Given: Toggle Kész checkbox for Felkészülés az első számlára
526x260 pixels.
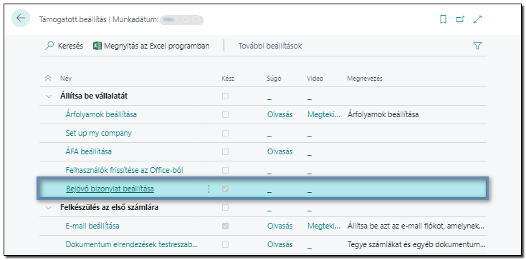Looking at the screenshot, I should tap(226, 208).
